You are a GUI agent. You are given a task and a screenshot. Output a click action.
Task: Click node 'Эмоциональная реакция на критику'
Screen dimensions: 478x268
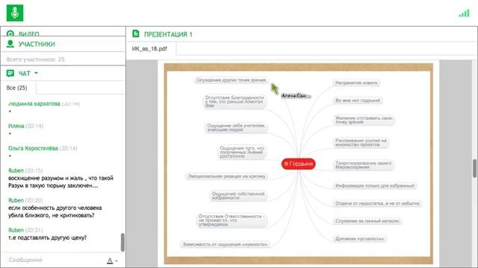(226, 176)
